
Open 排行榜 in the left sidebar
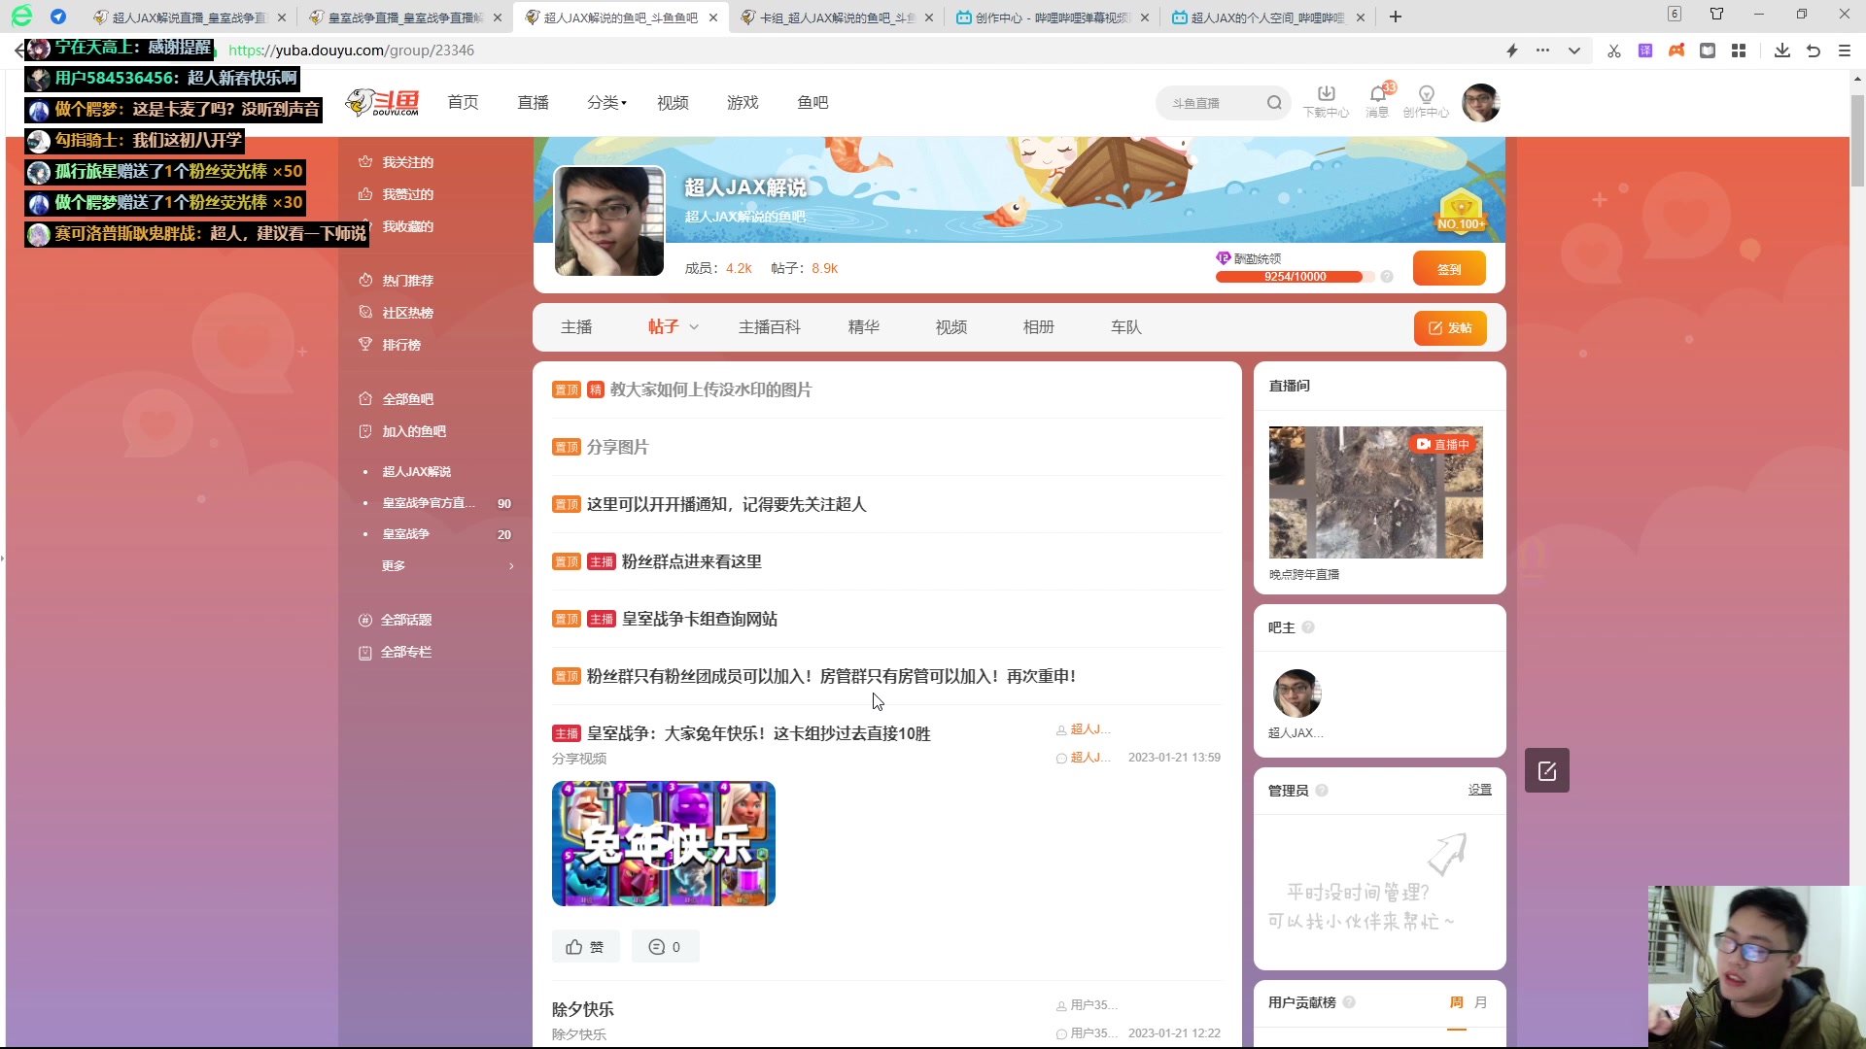(390, 345)
